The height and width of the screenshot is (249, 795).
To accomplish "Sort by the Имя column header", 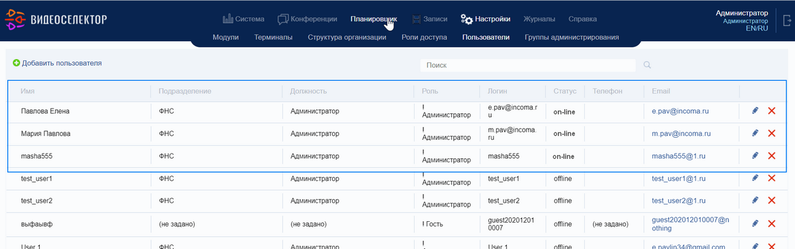I will [x=28, y=91].
